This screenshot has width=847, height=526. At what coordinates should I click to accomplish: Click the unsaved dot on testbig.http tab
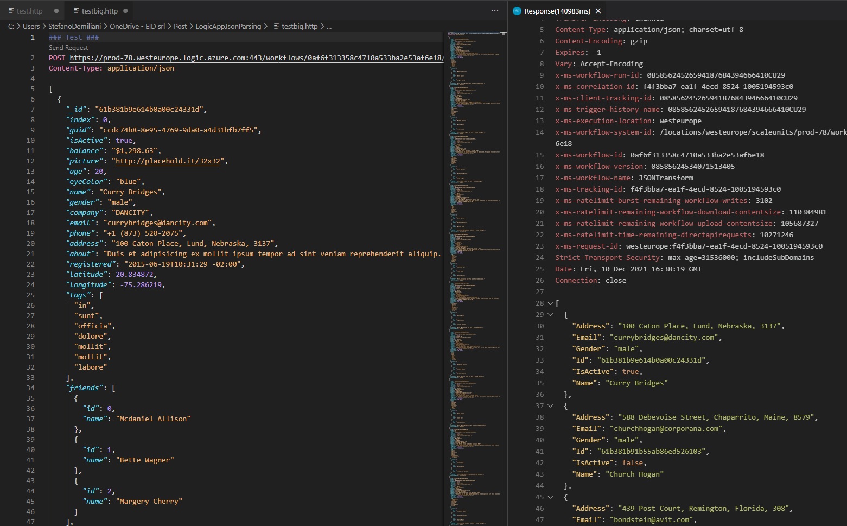(x=125, y=11)
